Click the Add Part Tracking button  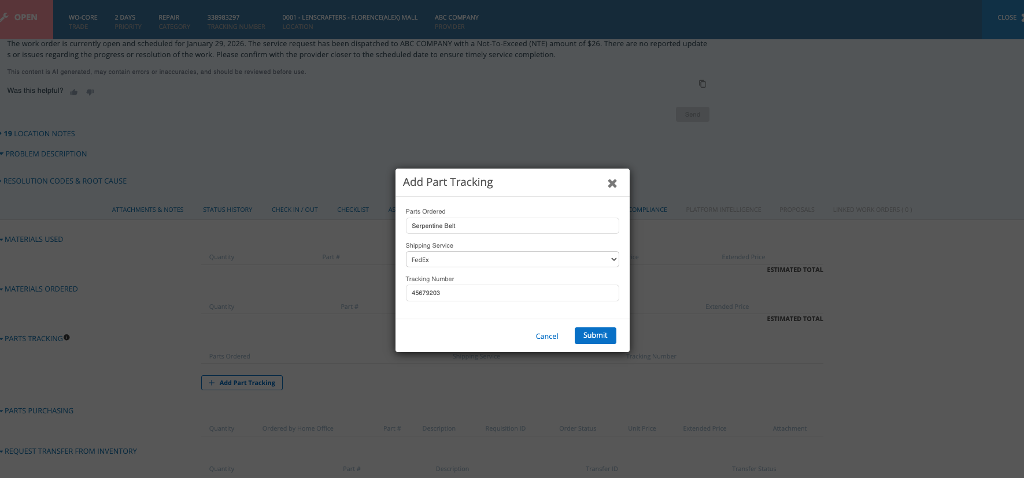tap(242, 383)
